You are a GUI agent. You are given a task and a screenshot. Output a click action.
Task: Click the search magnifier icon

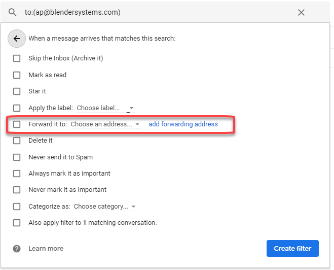[13, 12]
